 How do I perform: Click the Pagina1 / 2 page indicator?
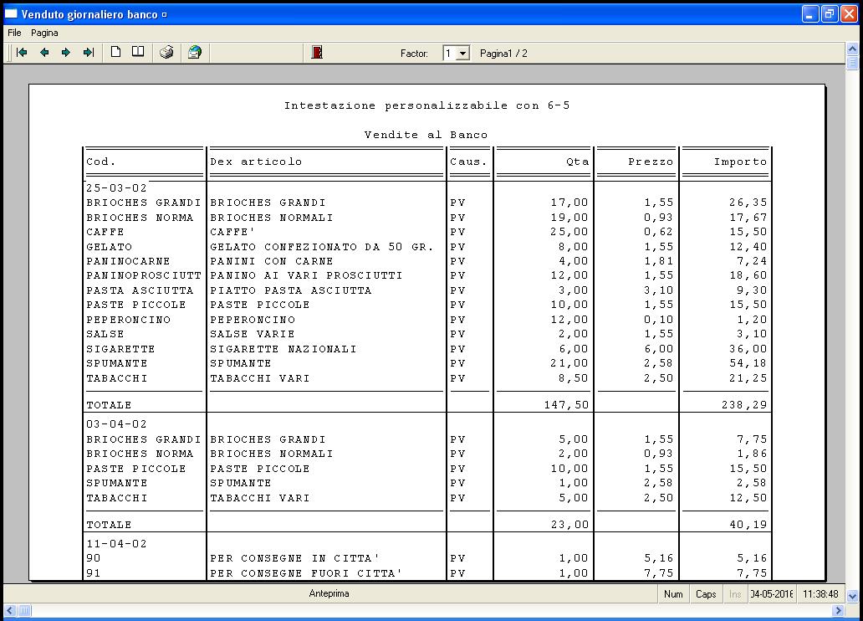click(503, 54)
